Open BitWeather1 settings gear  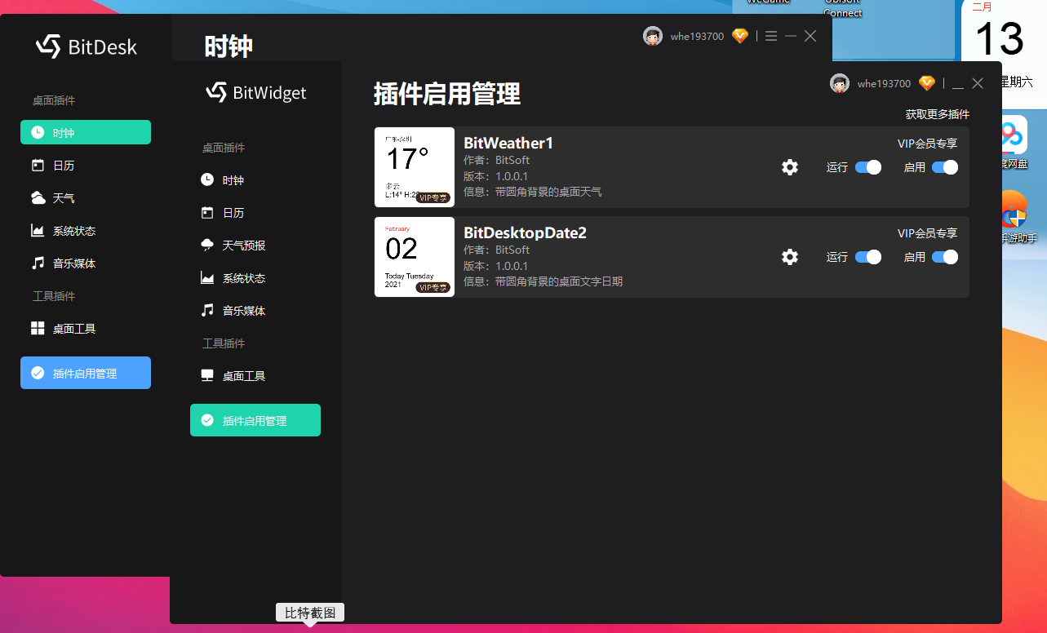click(789, 167)
